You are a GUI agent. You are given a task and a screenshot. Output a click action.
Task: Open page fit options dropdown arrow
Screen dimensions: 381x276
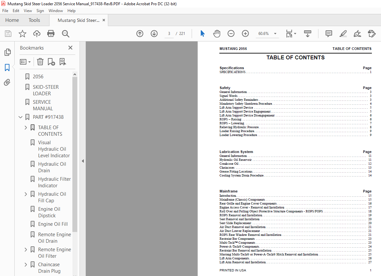click(x=295, y=34)
